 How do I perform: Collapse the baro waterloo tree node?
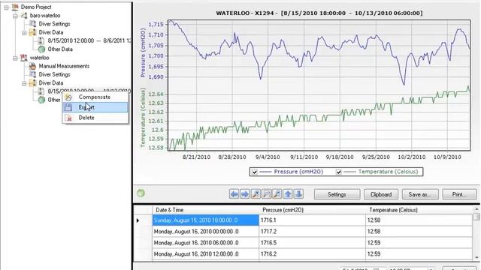coord(15,16)
